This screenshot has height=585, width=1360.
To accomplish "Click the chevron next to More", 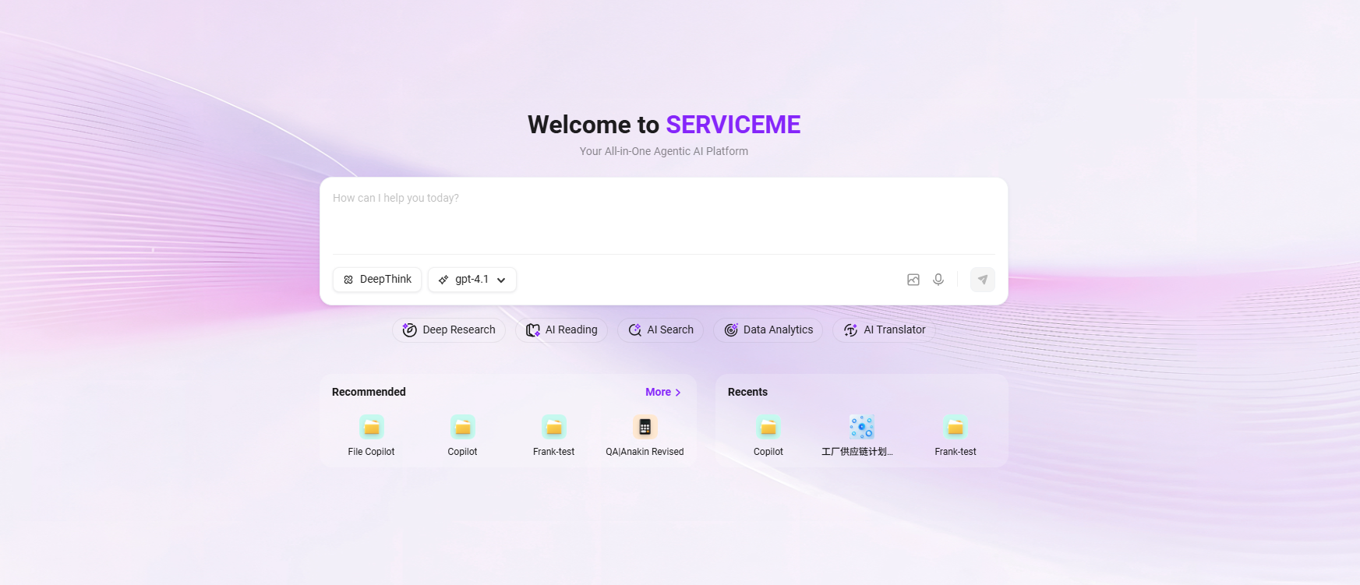I will click(678, 393).
